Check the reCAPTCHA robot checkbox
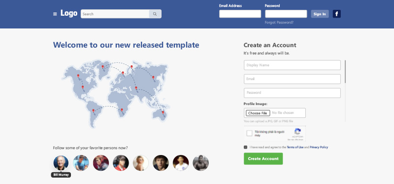Screen dimensions: 394x184 point(249,133)
